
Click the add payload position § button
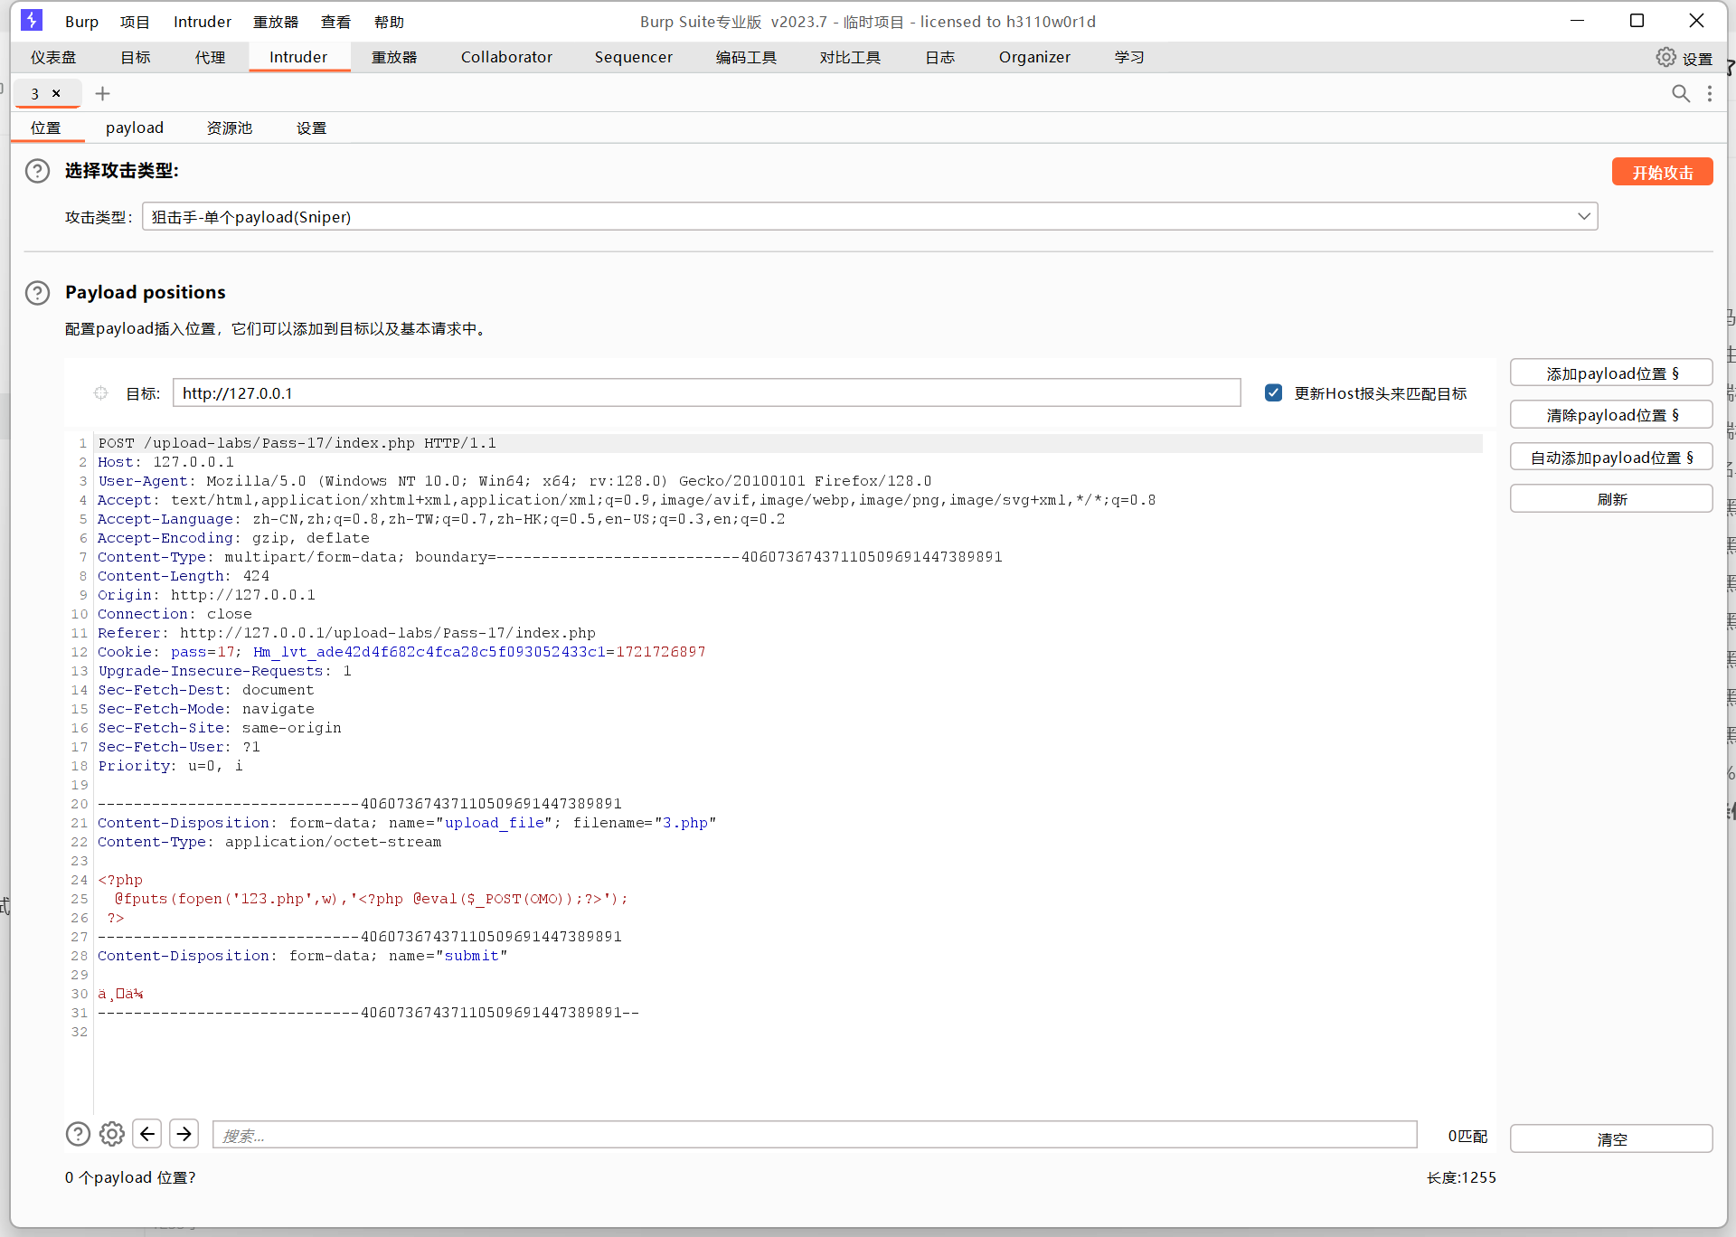(x=1610, y=373)
